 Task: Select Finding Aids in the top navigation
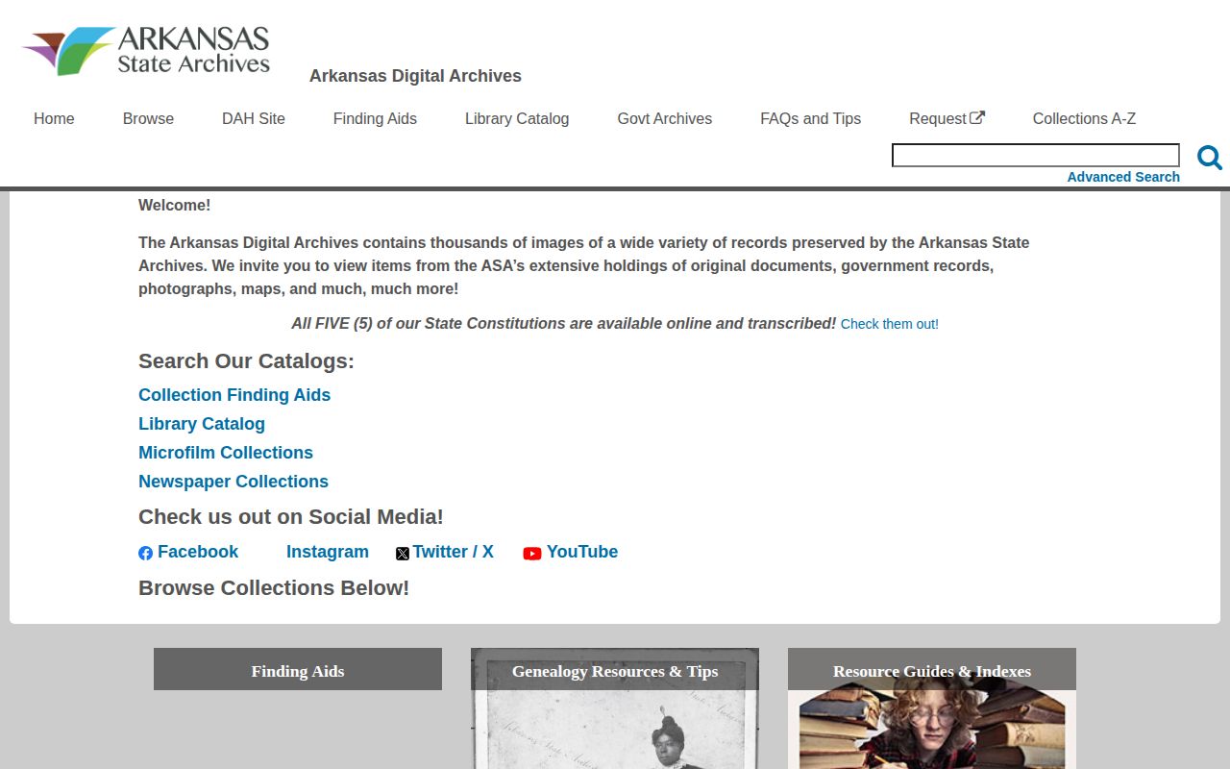pyautogui.click(x=375, y=118)
